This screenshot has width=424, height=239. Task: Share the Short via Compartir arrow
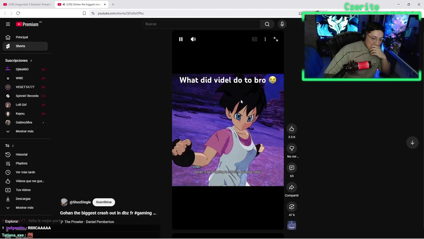click(x=291, y=188)
